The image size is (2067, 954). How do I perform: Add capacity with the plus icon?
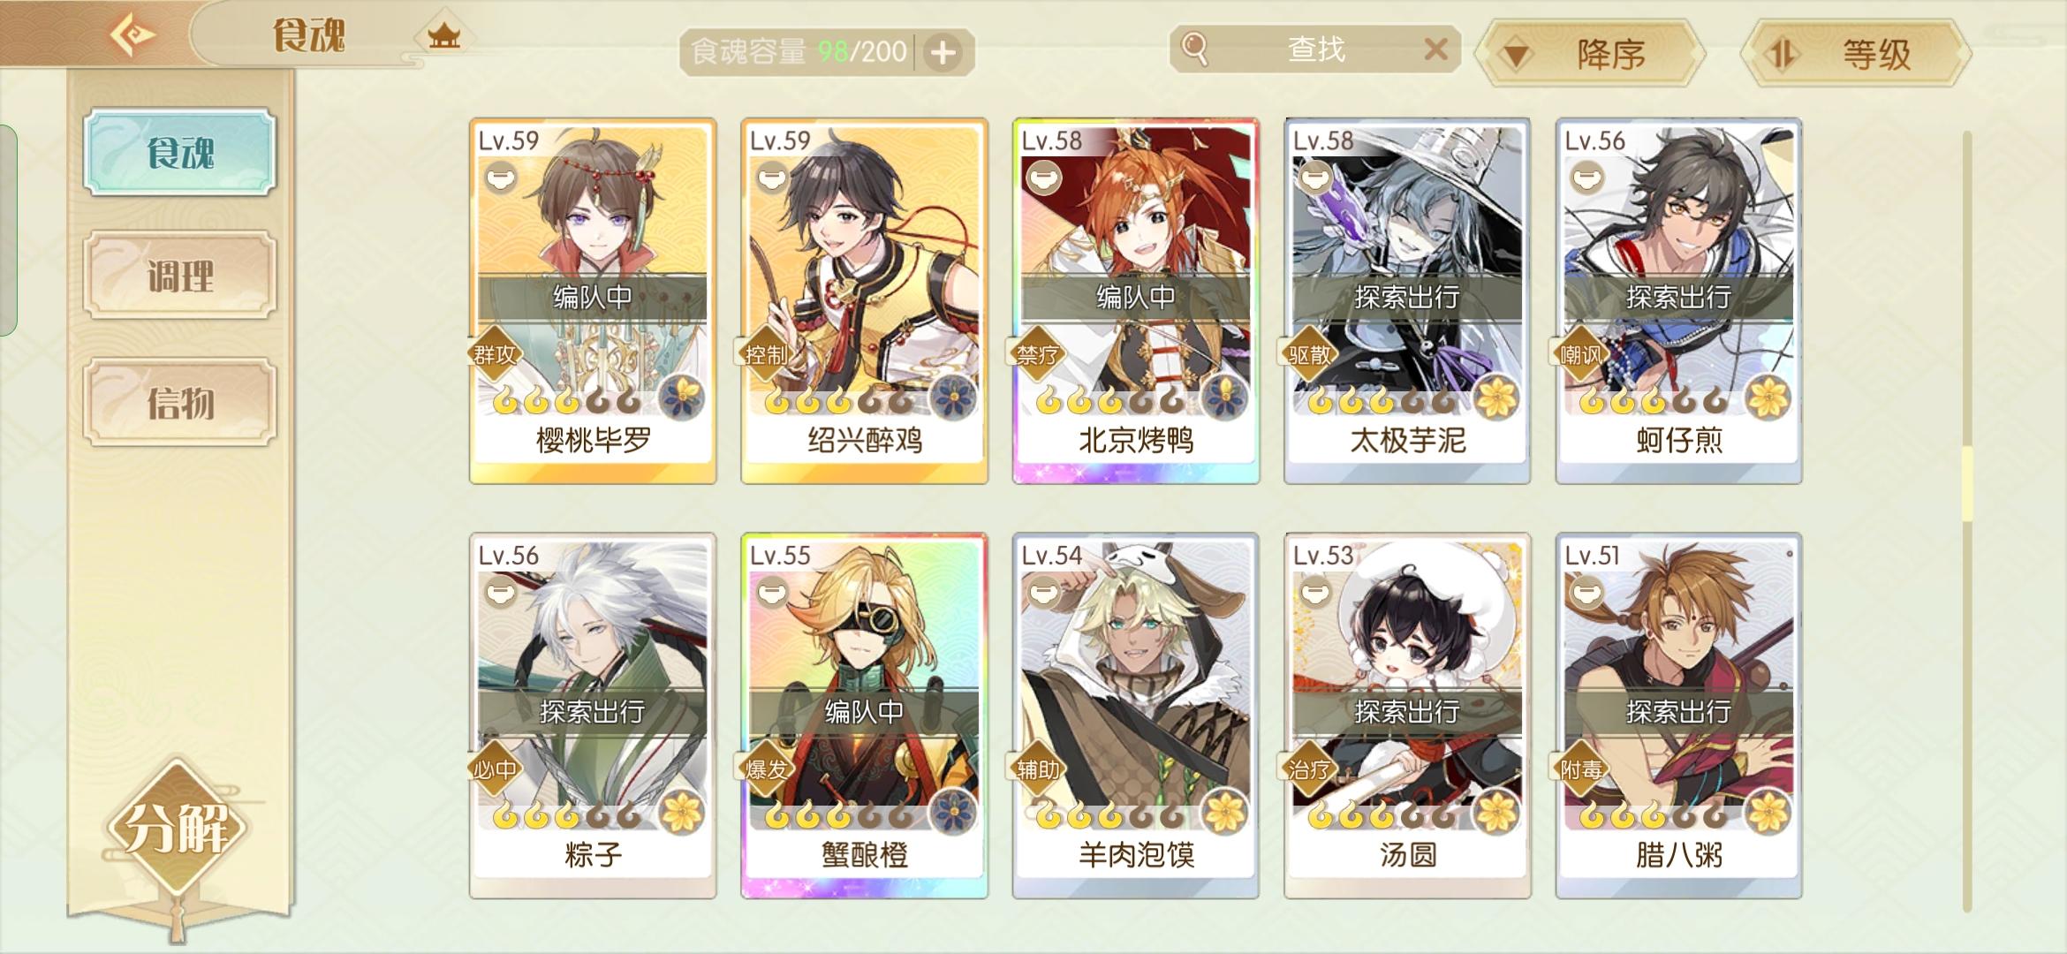click(x=943, y=53)
